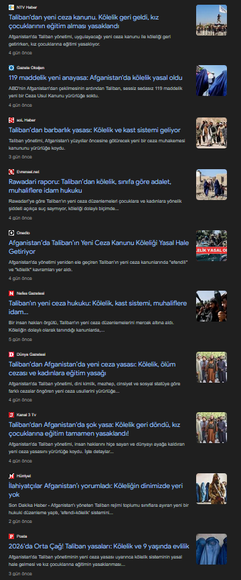Click the 'Gazete Oksijen' source name

30,68
